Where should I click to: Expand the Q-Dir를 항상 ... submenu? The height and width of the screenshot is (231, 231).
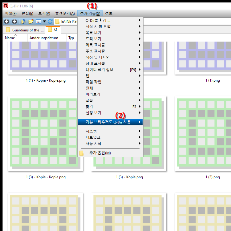(110, 20)
